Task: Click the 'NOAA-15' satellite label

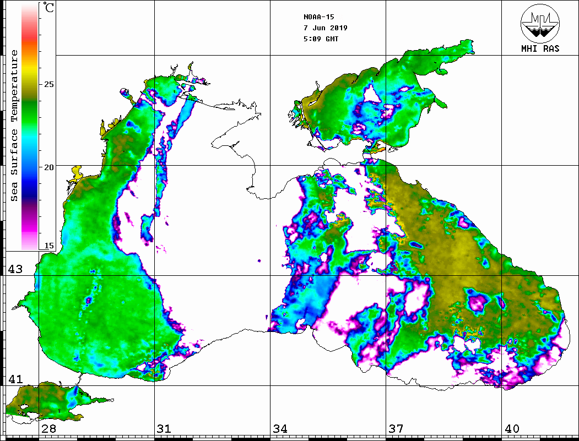Action: (319, 17)
